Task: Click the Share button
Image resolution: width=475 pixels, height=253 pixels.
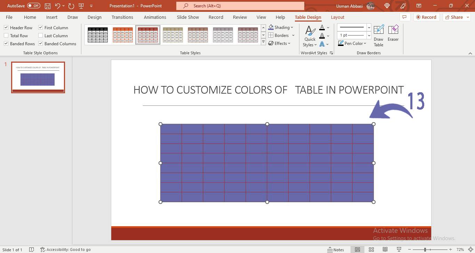Action: click(x=457, y=17)
